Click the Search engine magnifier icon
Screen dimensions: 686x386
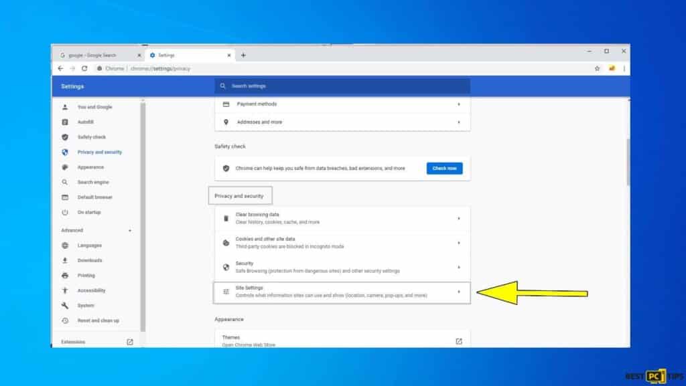pos(65,182)
